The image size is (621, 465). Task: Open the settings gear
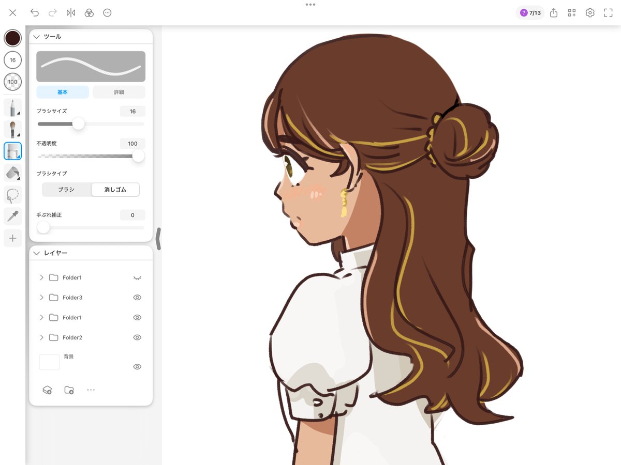[590, 13]
